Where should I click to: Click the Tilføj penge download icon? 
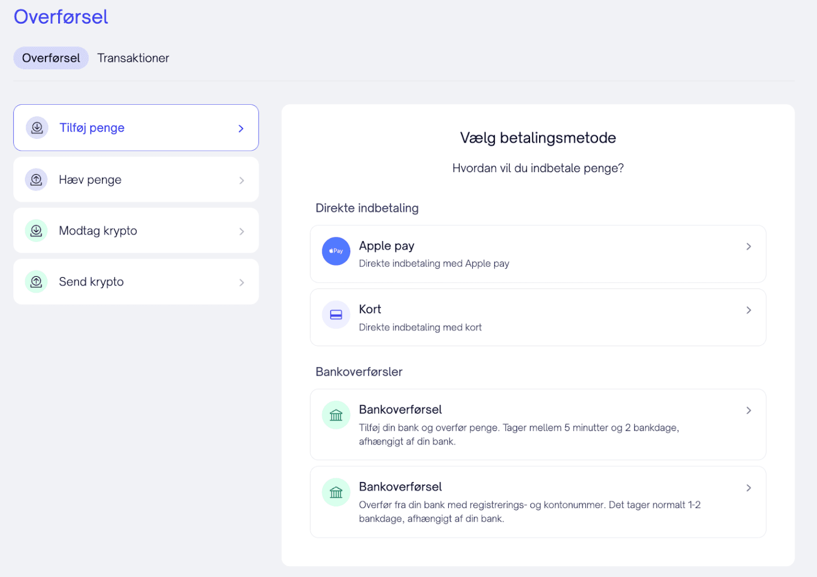click(x=37, y=128)
